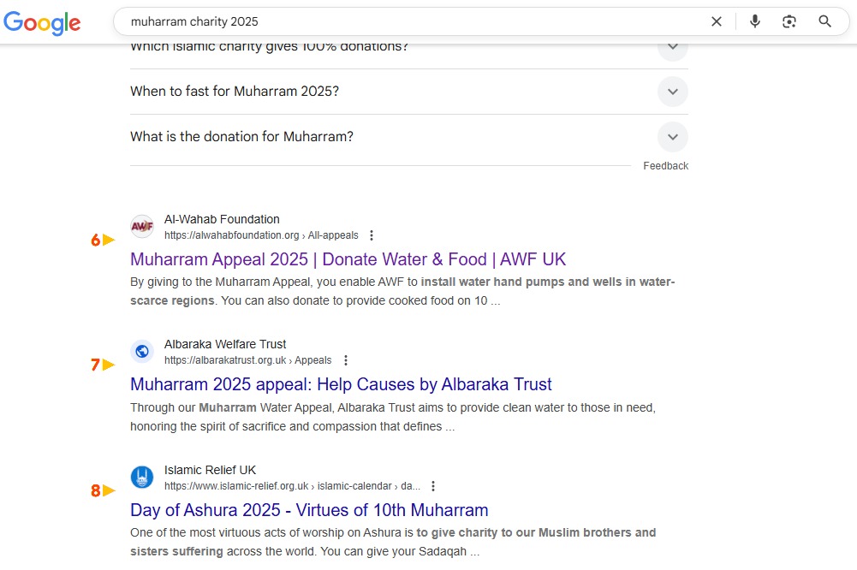Open more options for Islamic Relief UK result

pyautogui.click(x=433, y=486)
